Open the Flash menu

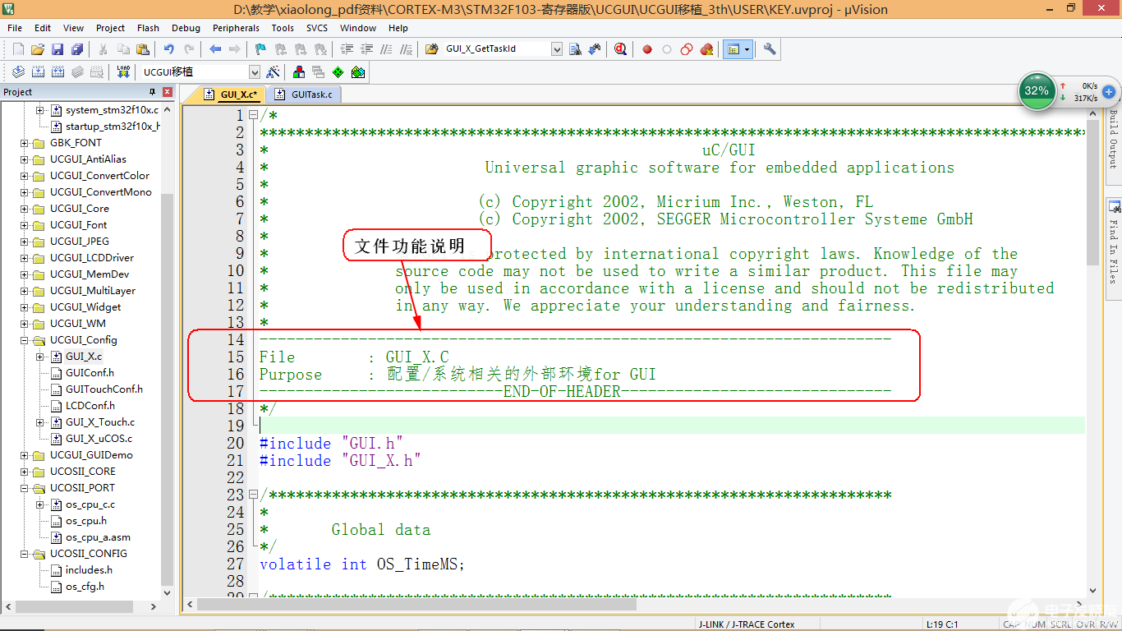tap(149, 28)
